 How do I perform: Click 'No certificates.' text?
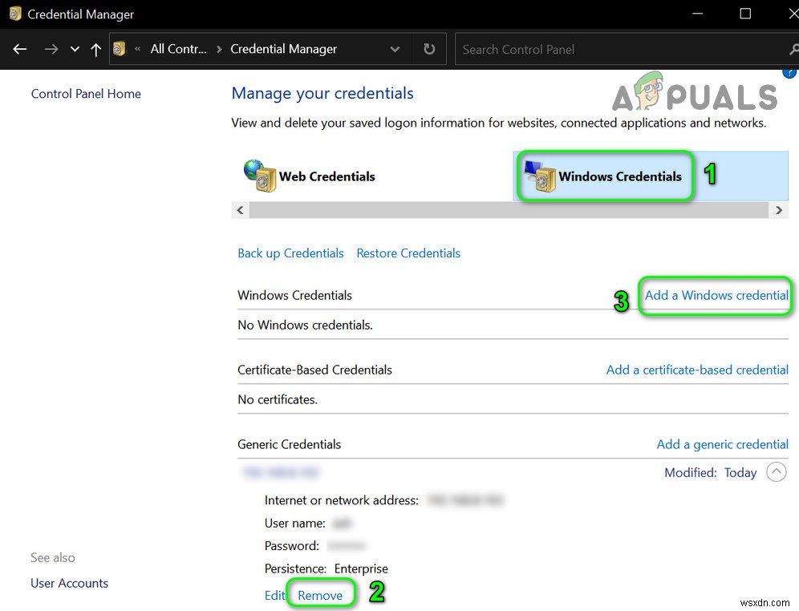tap(278, 399)
